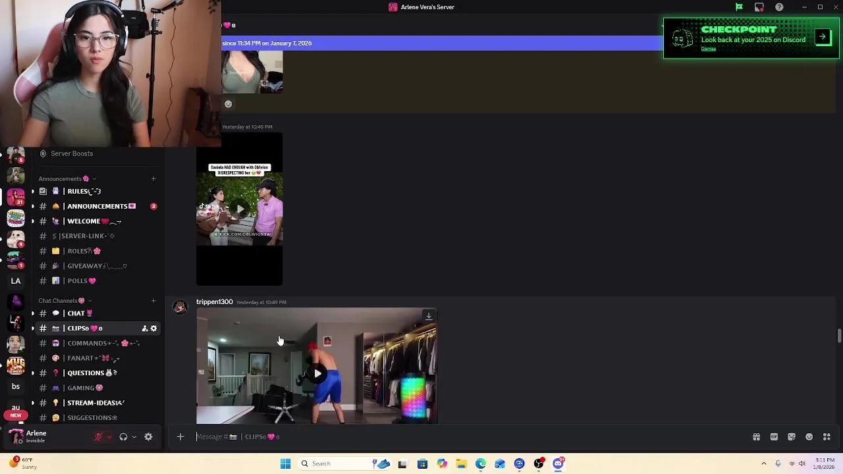This screenshot has width=843, height=474.
Task: Open the LA server icon
Action: [x=16, y=281]
